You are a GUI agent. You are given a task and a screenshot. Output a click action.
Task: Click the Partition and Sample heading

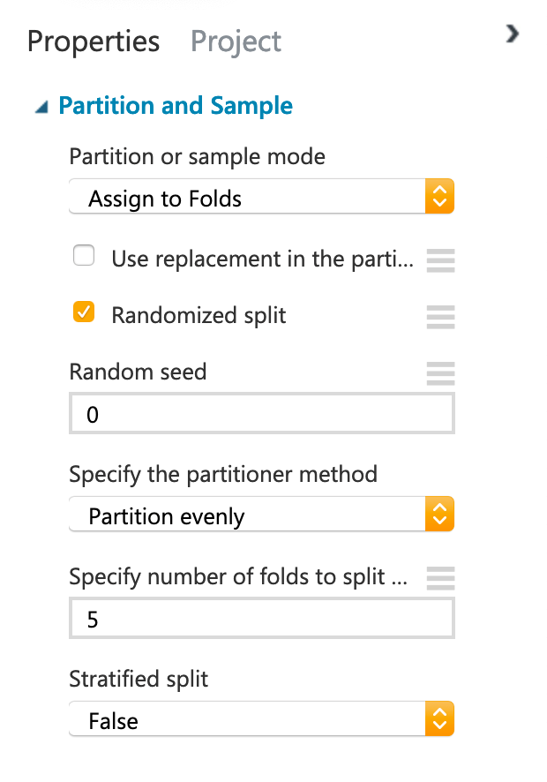176,106
